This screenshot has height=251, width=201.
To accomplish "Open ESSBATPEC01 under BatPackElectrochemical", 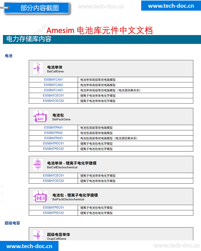I will tap(53, 207).
